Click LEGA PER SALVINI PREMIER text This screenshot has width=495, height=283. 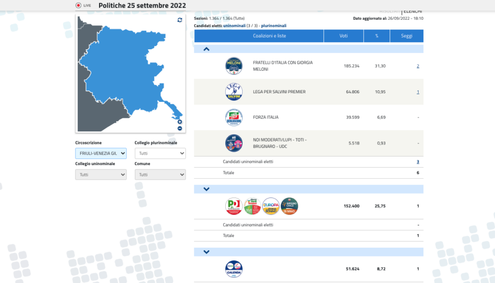(x=279, y=92)
